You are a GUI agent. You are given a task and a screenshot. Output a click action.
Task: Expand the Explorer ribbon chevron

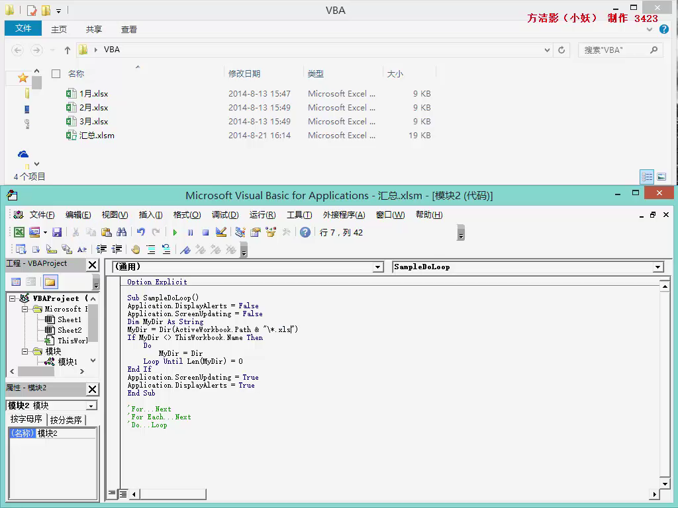pos(649,29)
